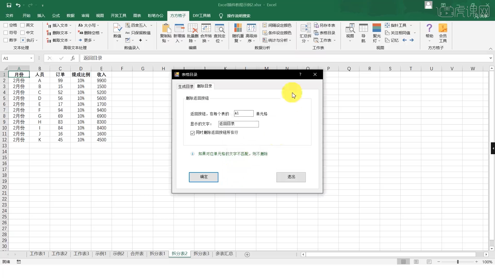
Task: Click the A1 cell reference field in dialog
Action: point(244,114)
